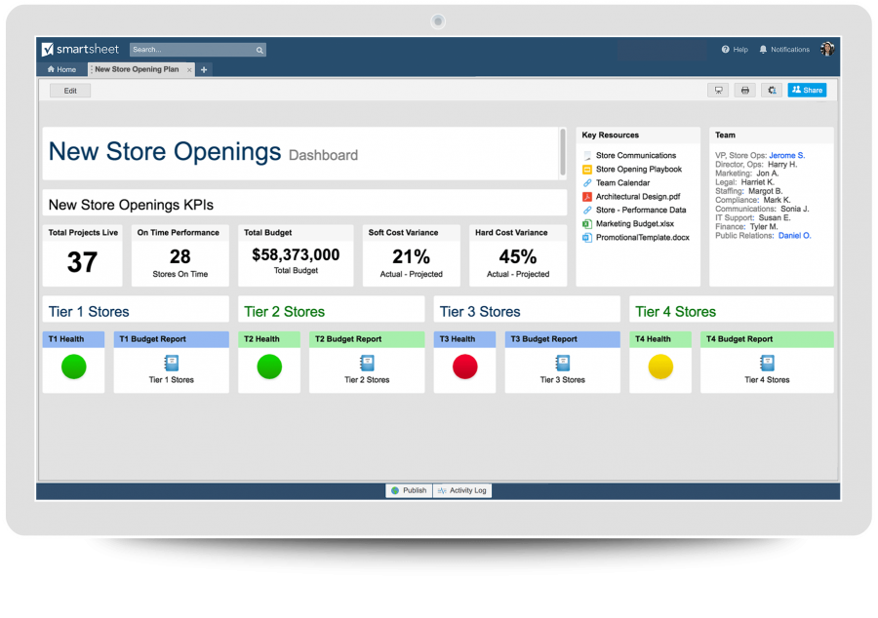
Task: Open the user profile avatar
Action: point(826,50)
